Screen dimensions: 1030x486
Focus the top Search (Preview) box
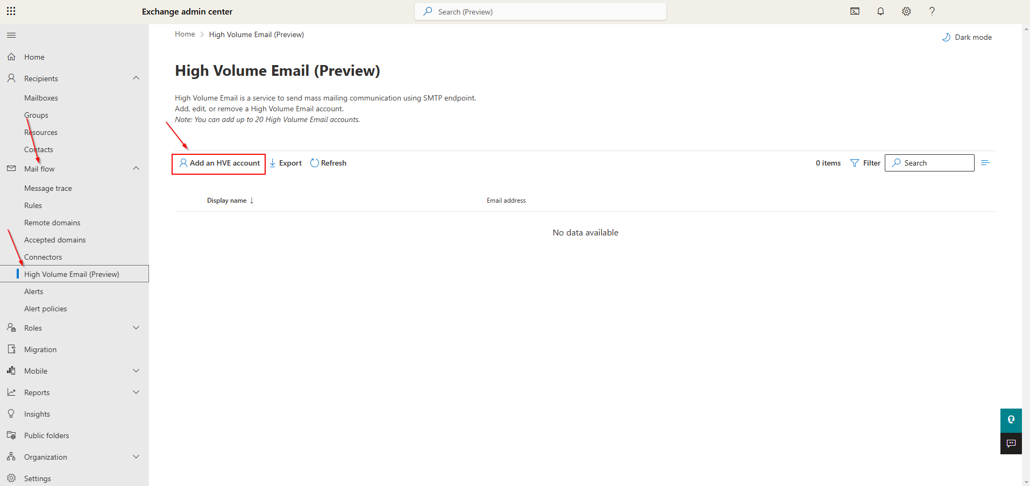coord(541,11)
